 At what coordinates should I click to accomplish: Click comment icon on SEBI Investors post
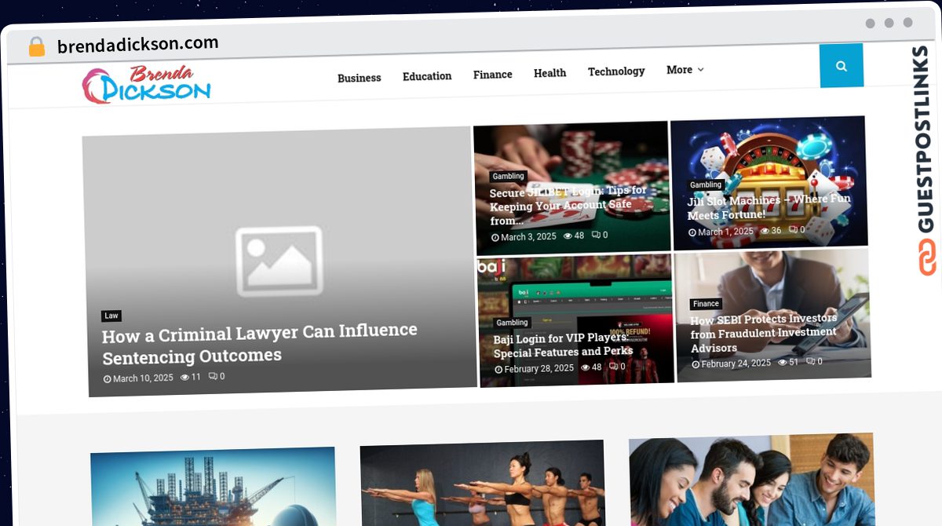(x=809, y=361)
